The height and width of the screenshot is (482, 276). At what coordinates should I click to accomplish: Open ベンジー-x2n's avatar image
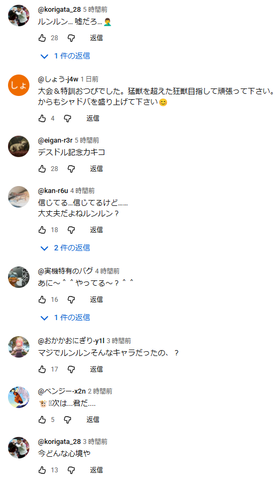(x=19, y=397)
